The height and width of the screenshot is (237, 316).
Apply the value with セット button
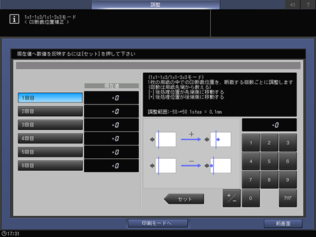(184, 199)
